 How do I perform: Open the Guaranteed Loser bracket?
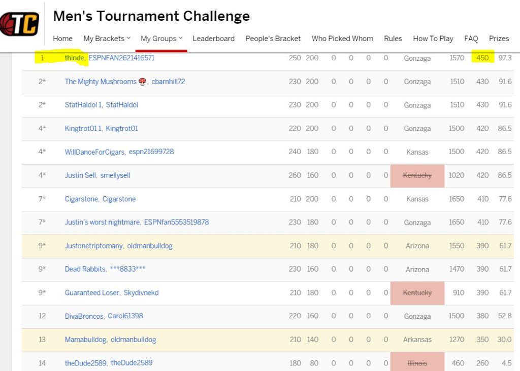click(x=92, y=293)
